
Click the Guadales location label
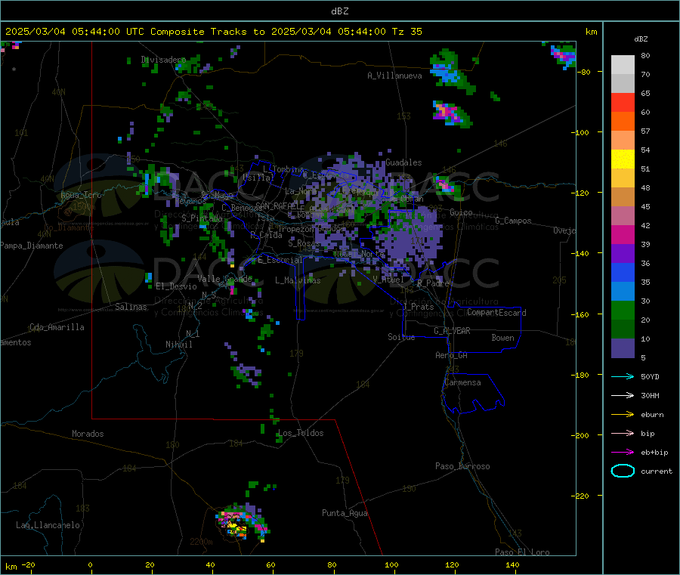tap(403, 162)
